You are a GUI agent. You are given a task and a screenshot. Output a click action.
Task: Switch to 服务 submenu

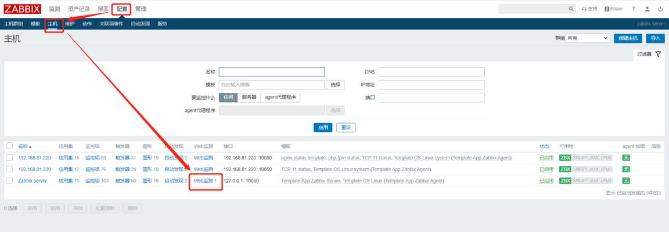pyautogui.click(x=162, y=24)
